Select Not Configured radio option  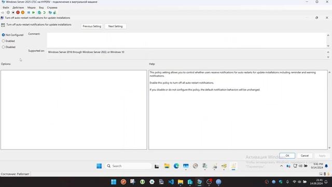(x=12, y=35)
